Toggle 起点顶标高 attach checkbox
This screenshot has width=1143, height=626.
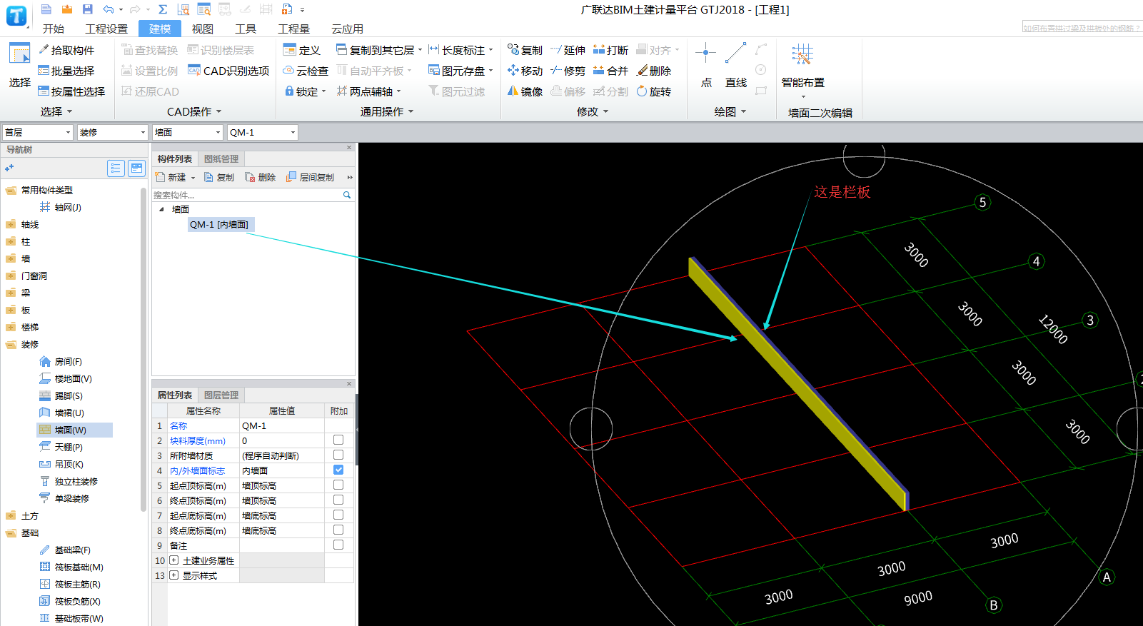click(x=338, y=485)
